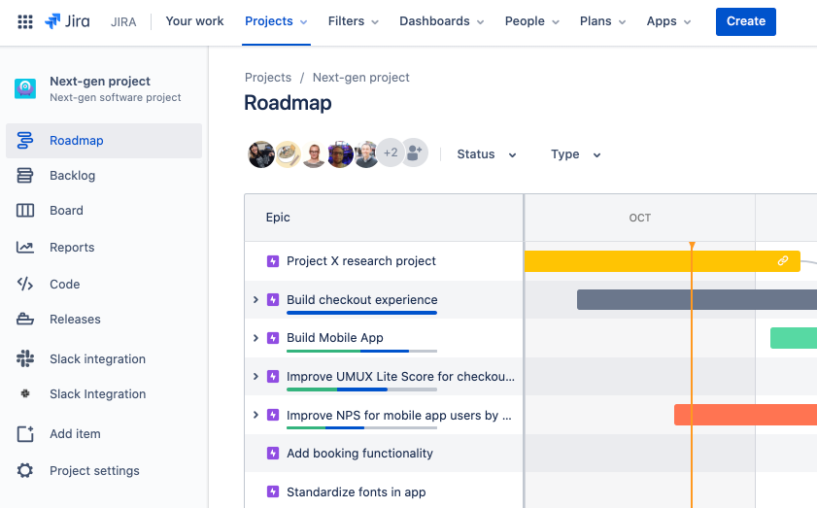Open Code from the sidebar
Viewport: 817px width, 508px height.
click(64, 285)
